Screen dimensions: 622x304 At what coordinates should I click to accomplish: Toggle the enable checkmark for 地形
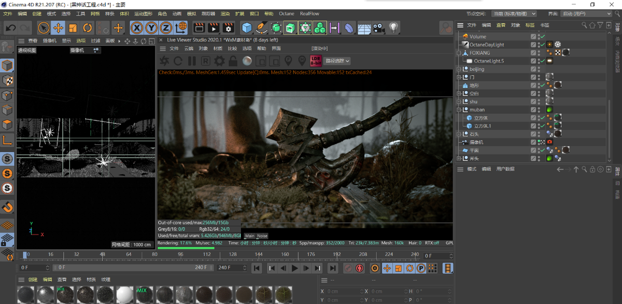(542, 85)
